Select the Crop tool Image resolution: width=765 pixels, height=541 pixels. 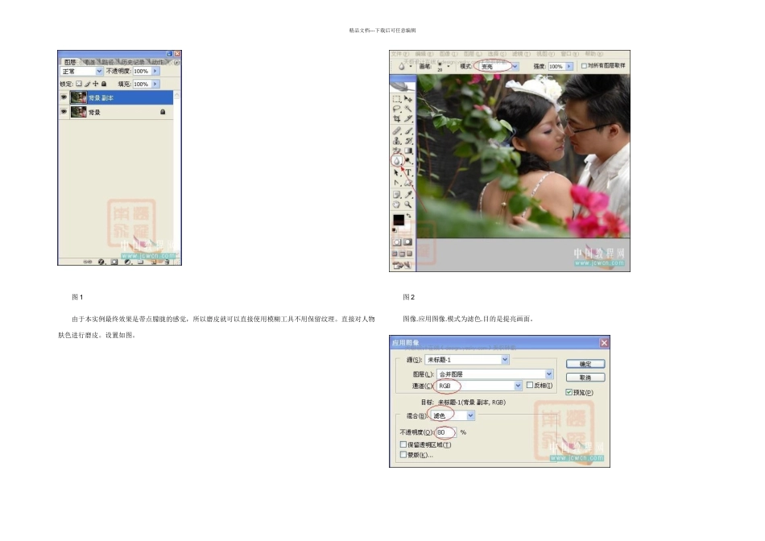(x=397, y=118)
